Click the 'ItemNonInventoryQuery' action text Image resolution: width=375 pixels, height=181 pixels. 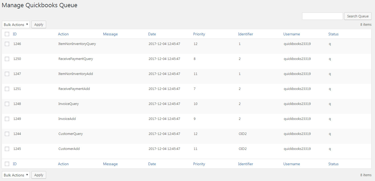click(x=77, y=44)
